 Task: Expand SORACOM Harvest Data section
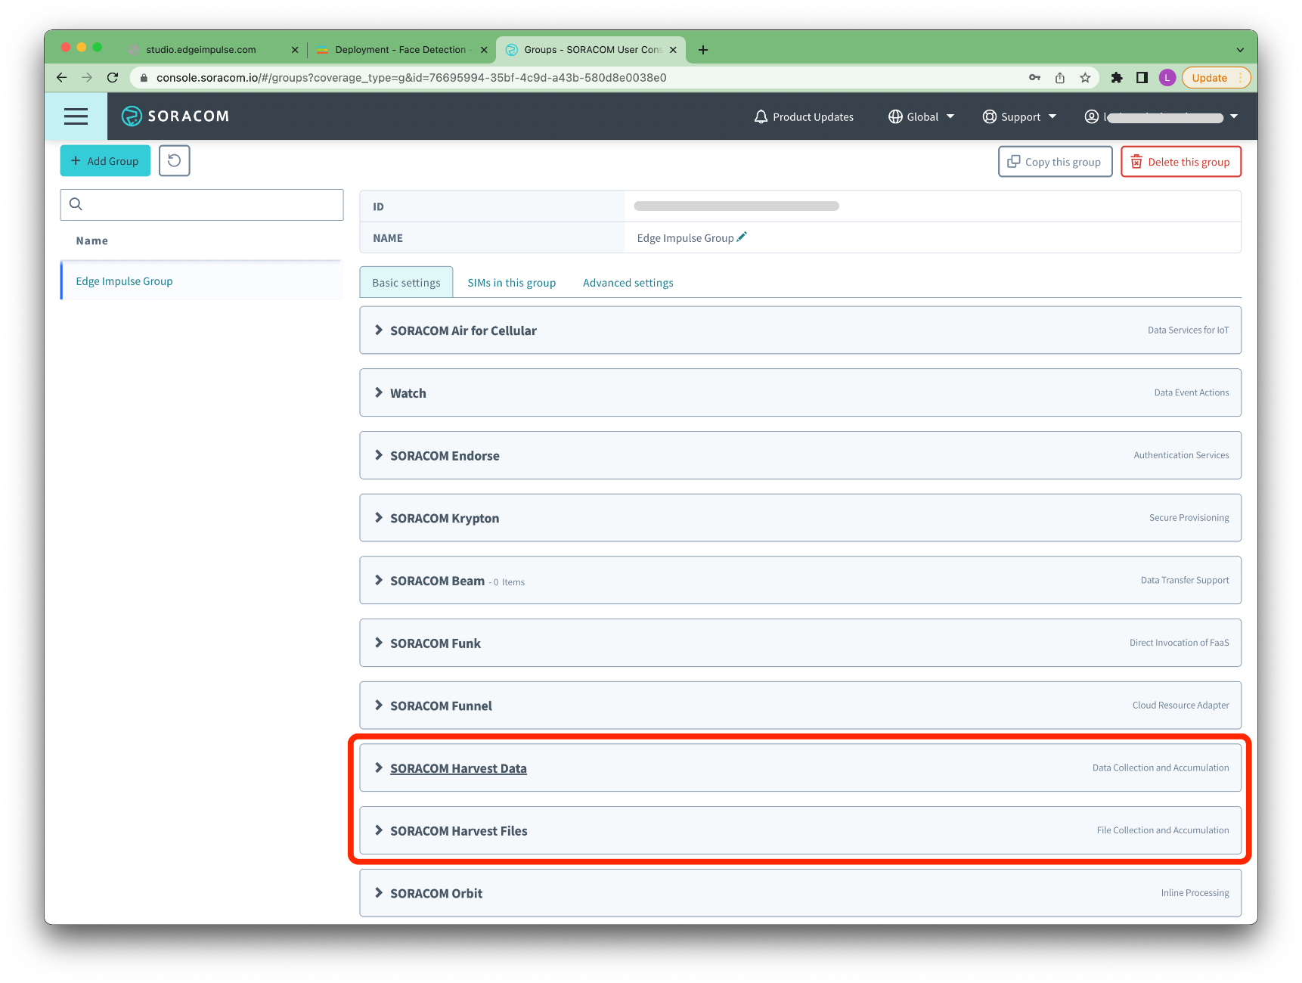click(800, 768)
